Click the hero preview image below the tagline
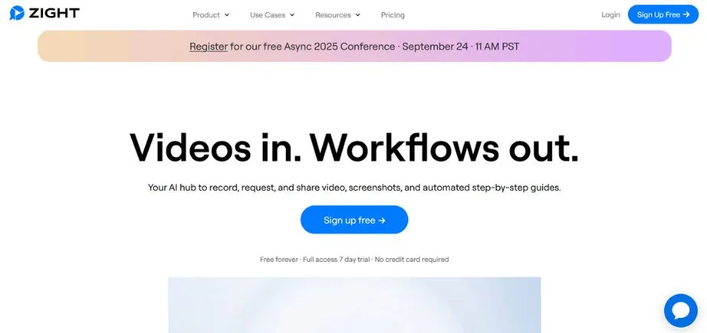This screenshot has width=707, height=333. coord(354,305)
